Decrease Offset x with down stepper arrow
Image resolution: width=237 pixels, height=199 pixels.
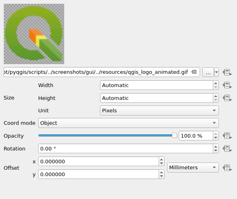coord(161,163)
